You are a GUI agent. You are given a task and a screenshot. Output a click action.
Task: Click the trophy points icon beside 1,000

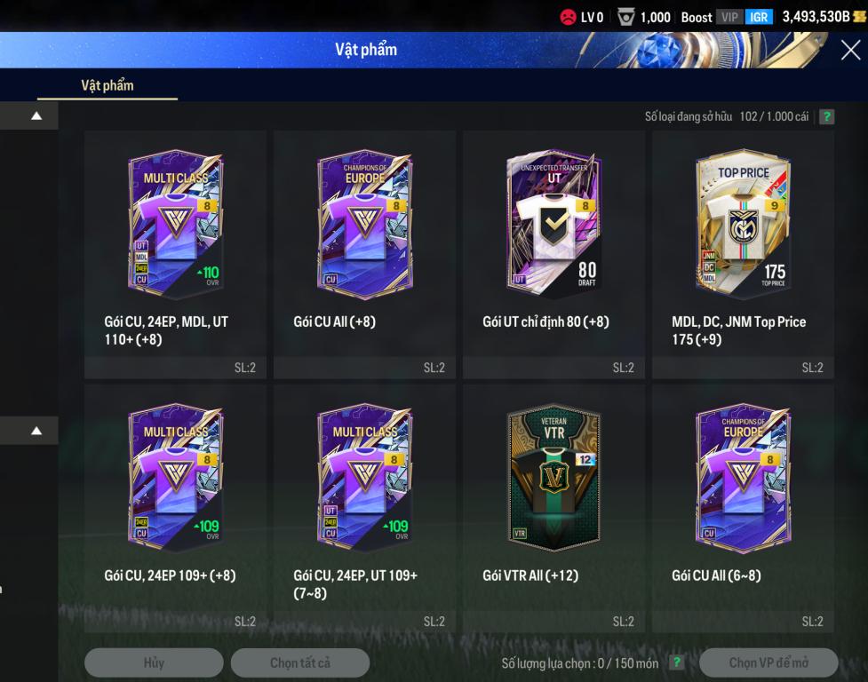(626, 17)
